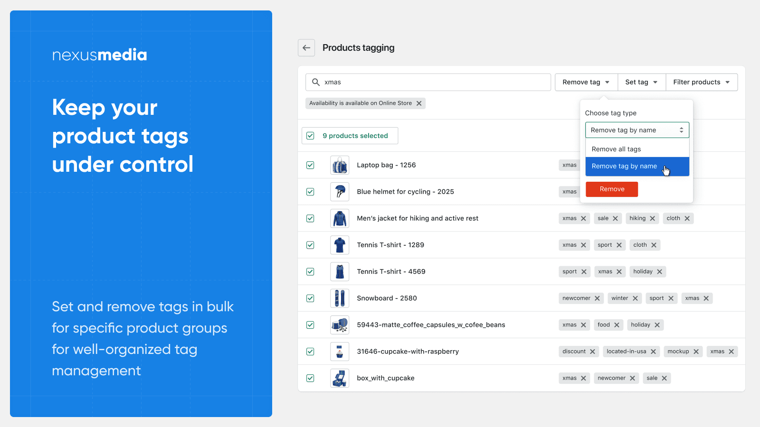The image size is (760, 427).
Task: Open the Filter products dropdown
Action: tap(702, 82)
